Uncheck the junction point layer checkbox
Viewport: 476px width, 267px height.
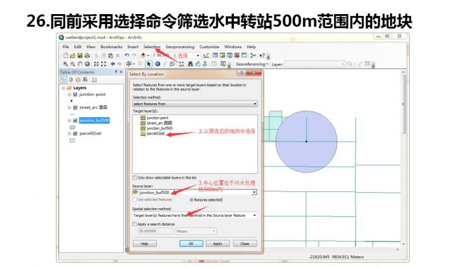click(75, 94)
